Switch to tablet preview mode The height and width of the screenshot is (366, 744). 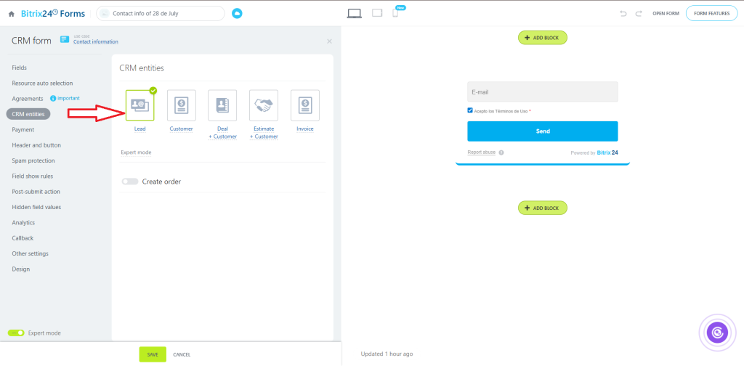point(377,13)
